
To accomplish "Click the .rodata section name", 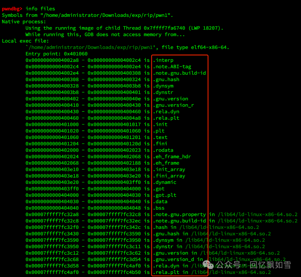I will coord(163,150).
